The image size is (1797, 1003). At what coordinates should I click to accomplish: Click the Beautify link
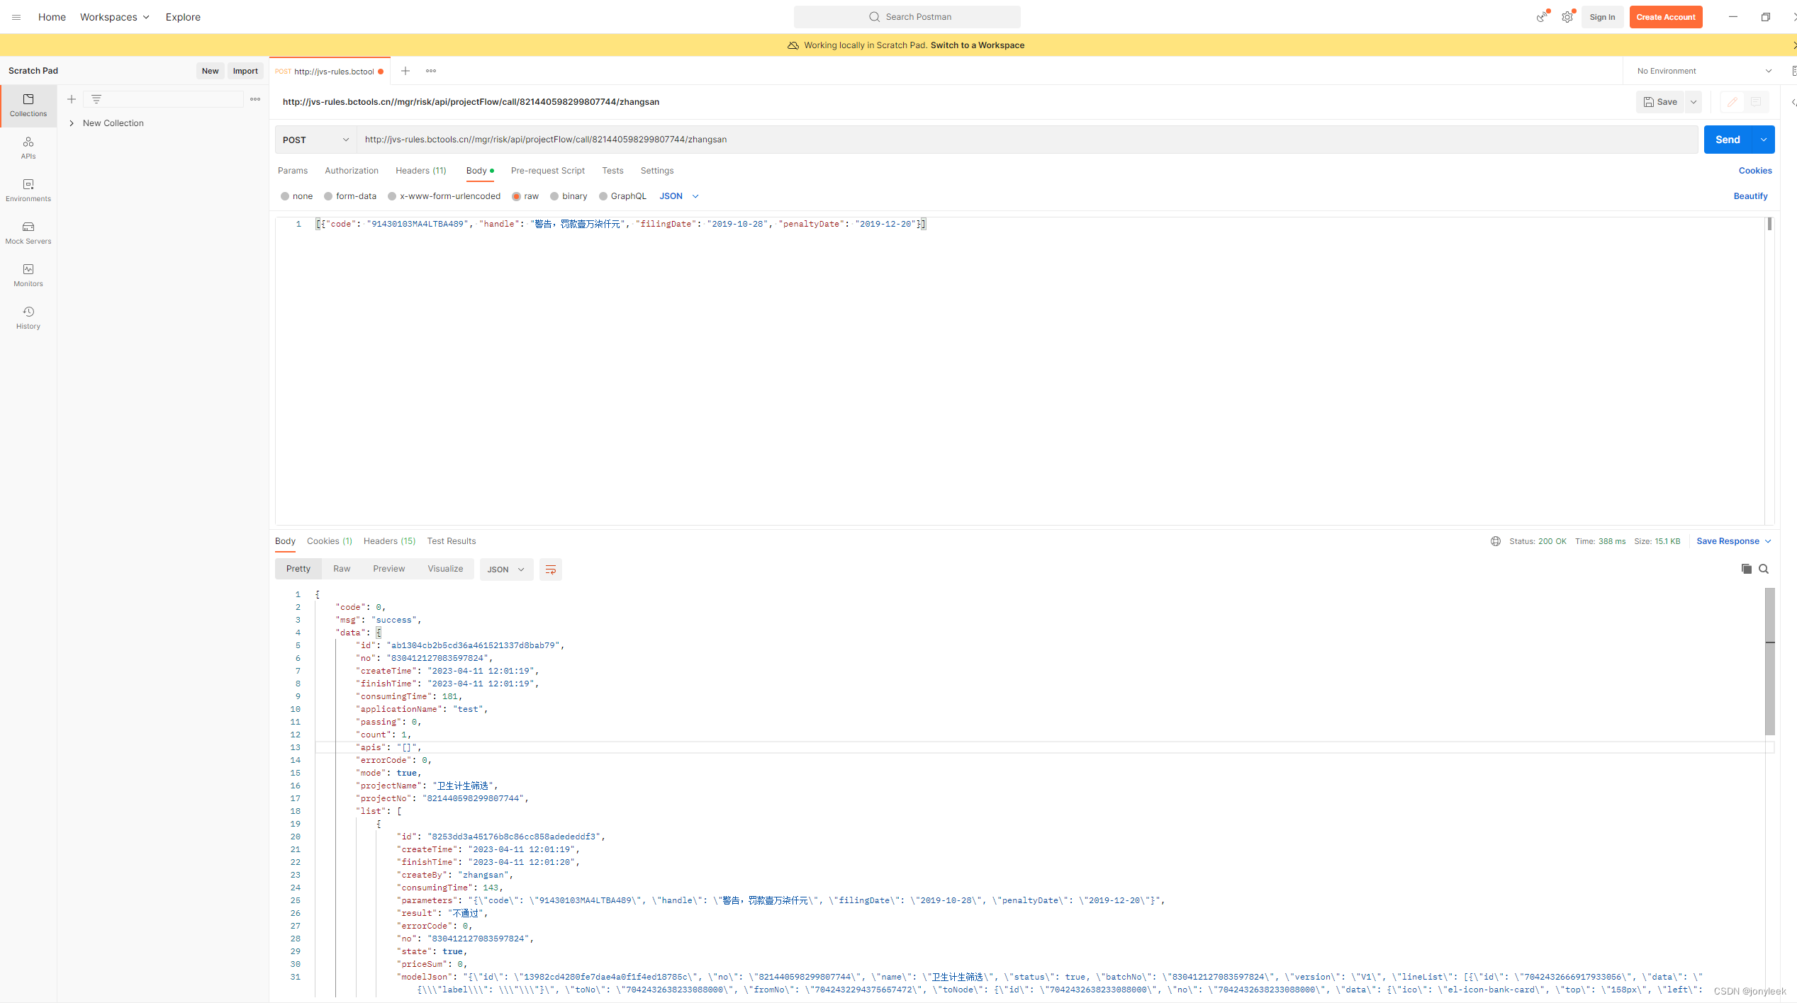tap(1750, 196)
